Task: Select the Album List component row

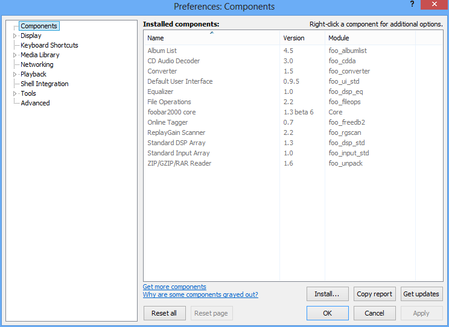Action: [x=293, y=51]
